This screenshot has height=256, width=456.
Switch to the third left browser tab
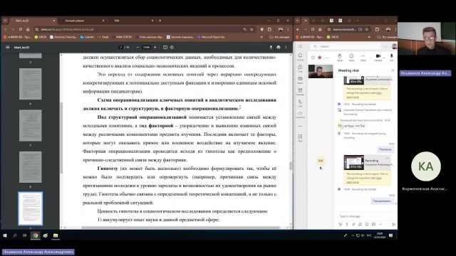pyautogui.click(x=133, y=21)
